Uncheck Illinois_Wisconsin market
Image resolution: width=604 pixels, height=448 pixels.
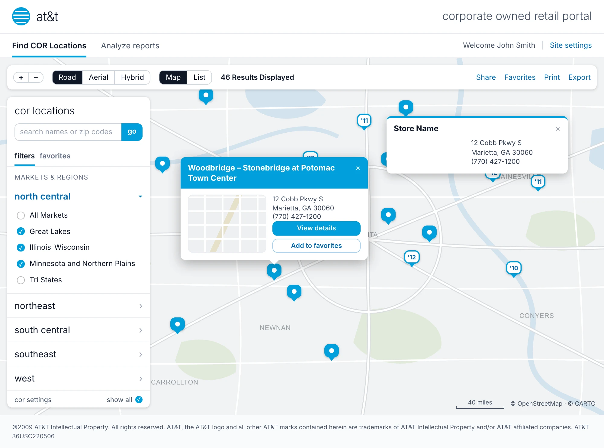(x=21, y=248)
